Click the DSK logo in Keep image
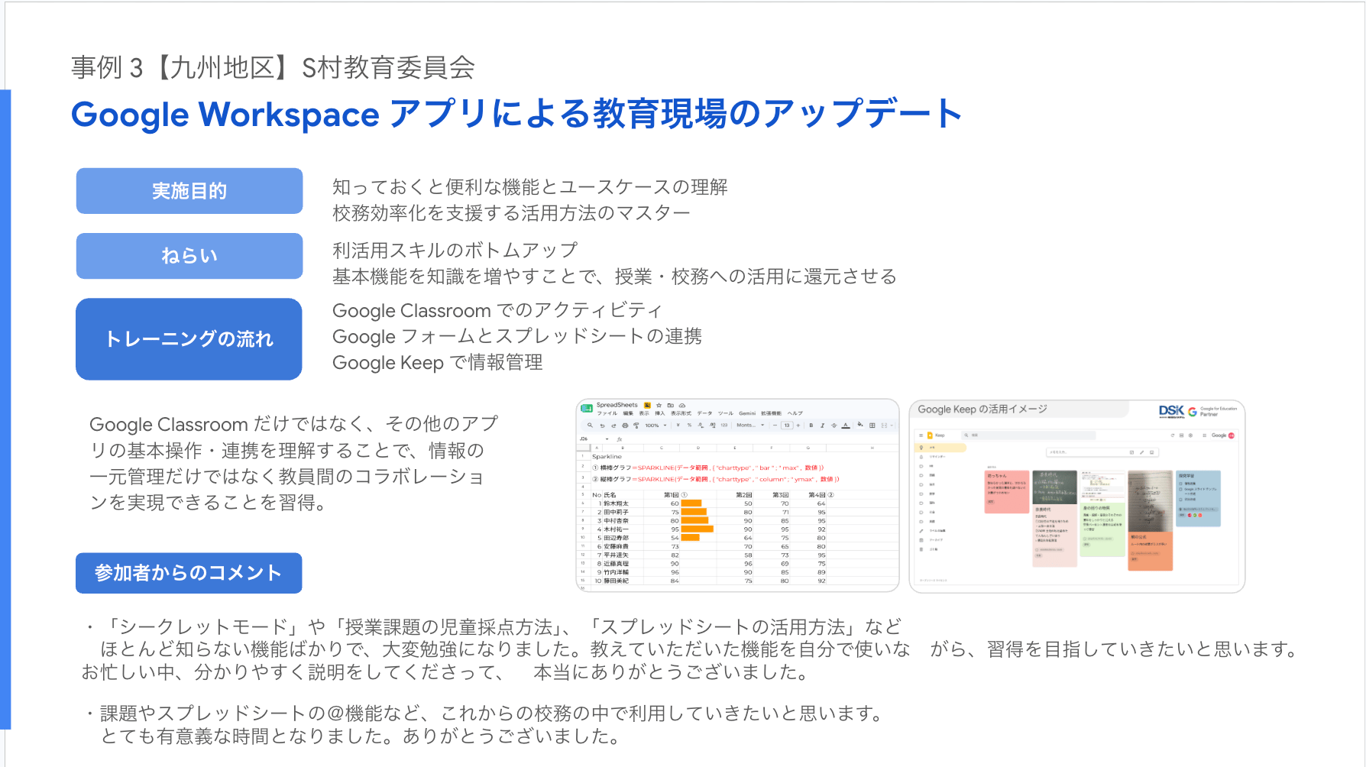 pos(1172,411)
